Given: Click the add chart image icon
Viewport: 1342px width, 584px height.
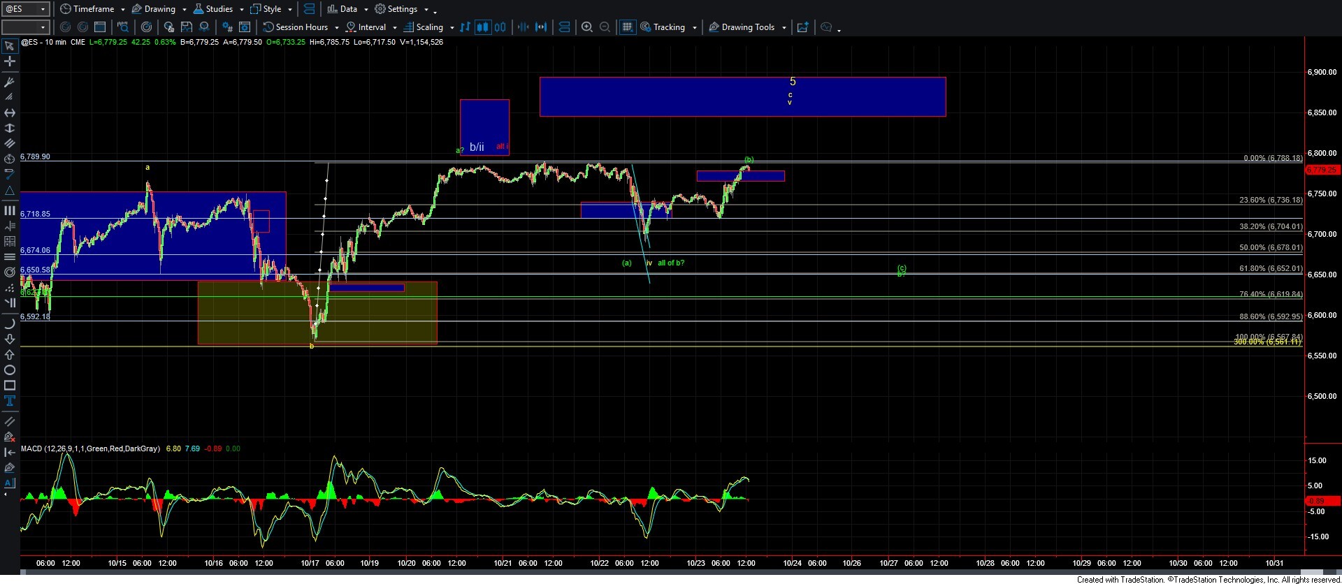Looking at the screenshot, I should click(x=803, y=27).
